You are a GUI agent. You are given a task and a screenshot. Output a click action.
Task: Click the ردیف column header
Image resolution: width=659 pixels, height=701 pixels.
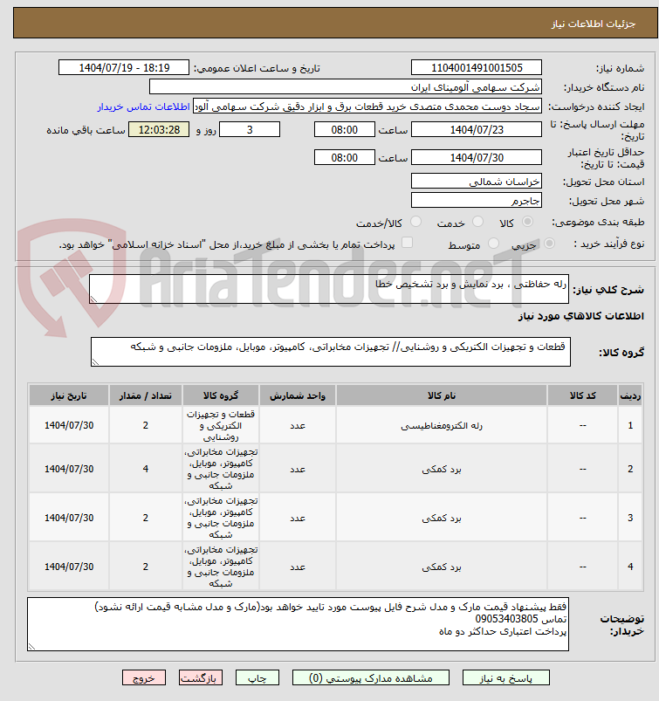(630, 395)
